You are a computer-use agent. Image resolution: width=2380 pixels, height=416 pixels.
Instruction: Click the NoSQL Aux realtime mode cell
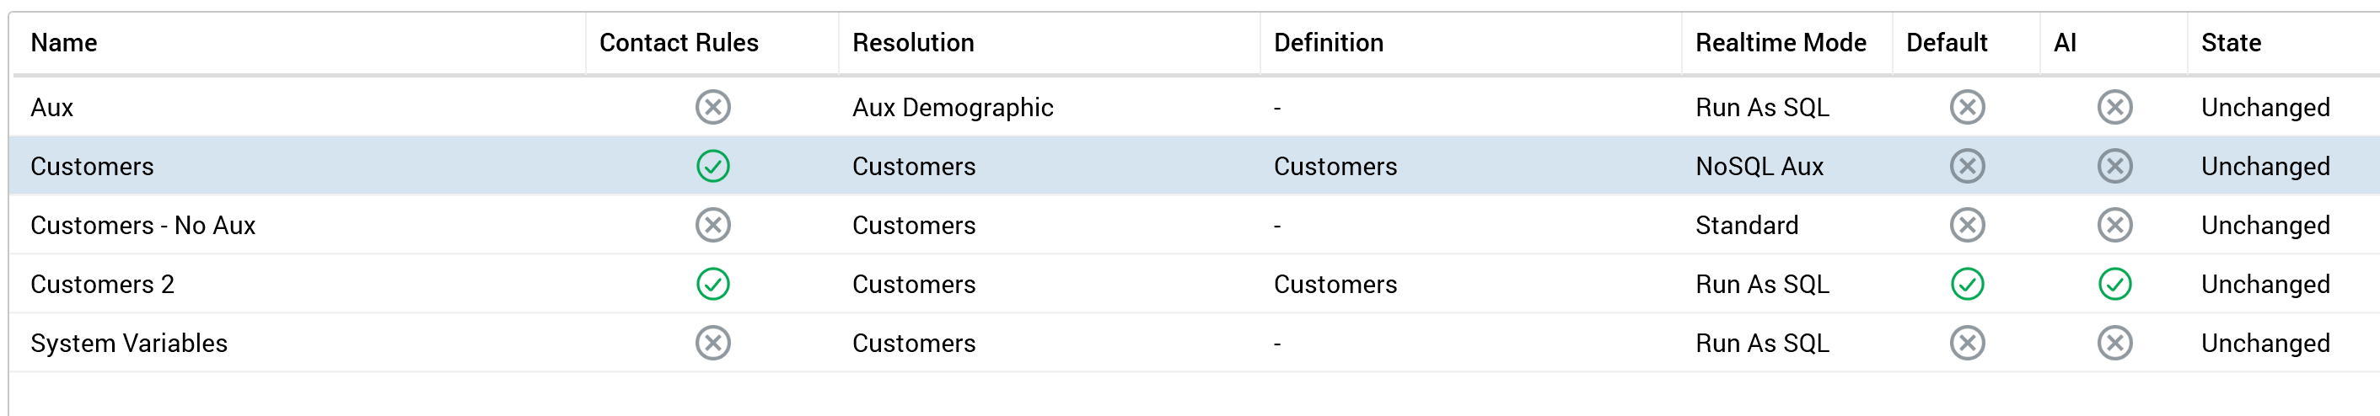[x=1759, y=166]
